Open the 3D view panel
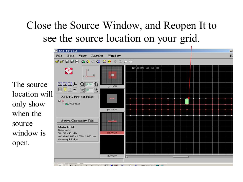 point(112,145)
